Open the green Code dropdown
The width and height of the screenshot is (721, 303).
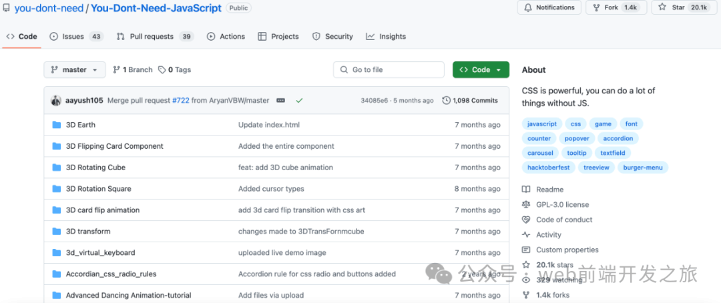click(x=481, y=70)
